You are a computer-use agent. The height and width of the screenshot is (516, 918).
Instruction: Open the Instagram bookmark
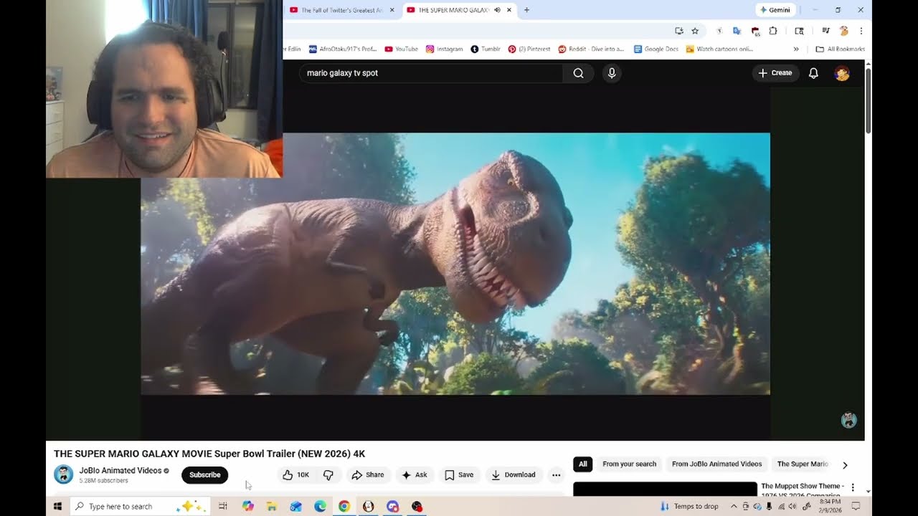click(x=445, y=49)
